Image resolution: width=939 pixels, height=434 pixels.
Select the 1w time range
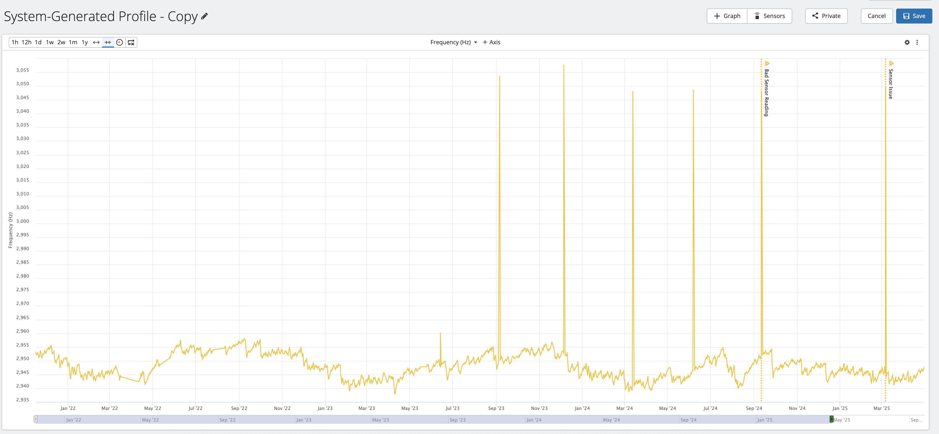(50, 42)
